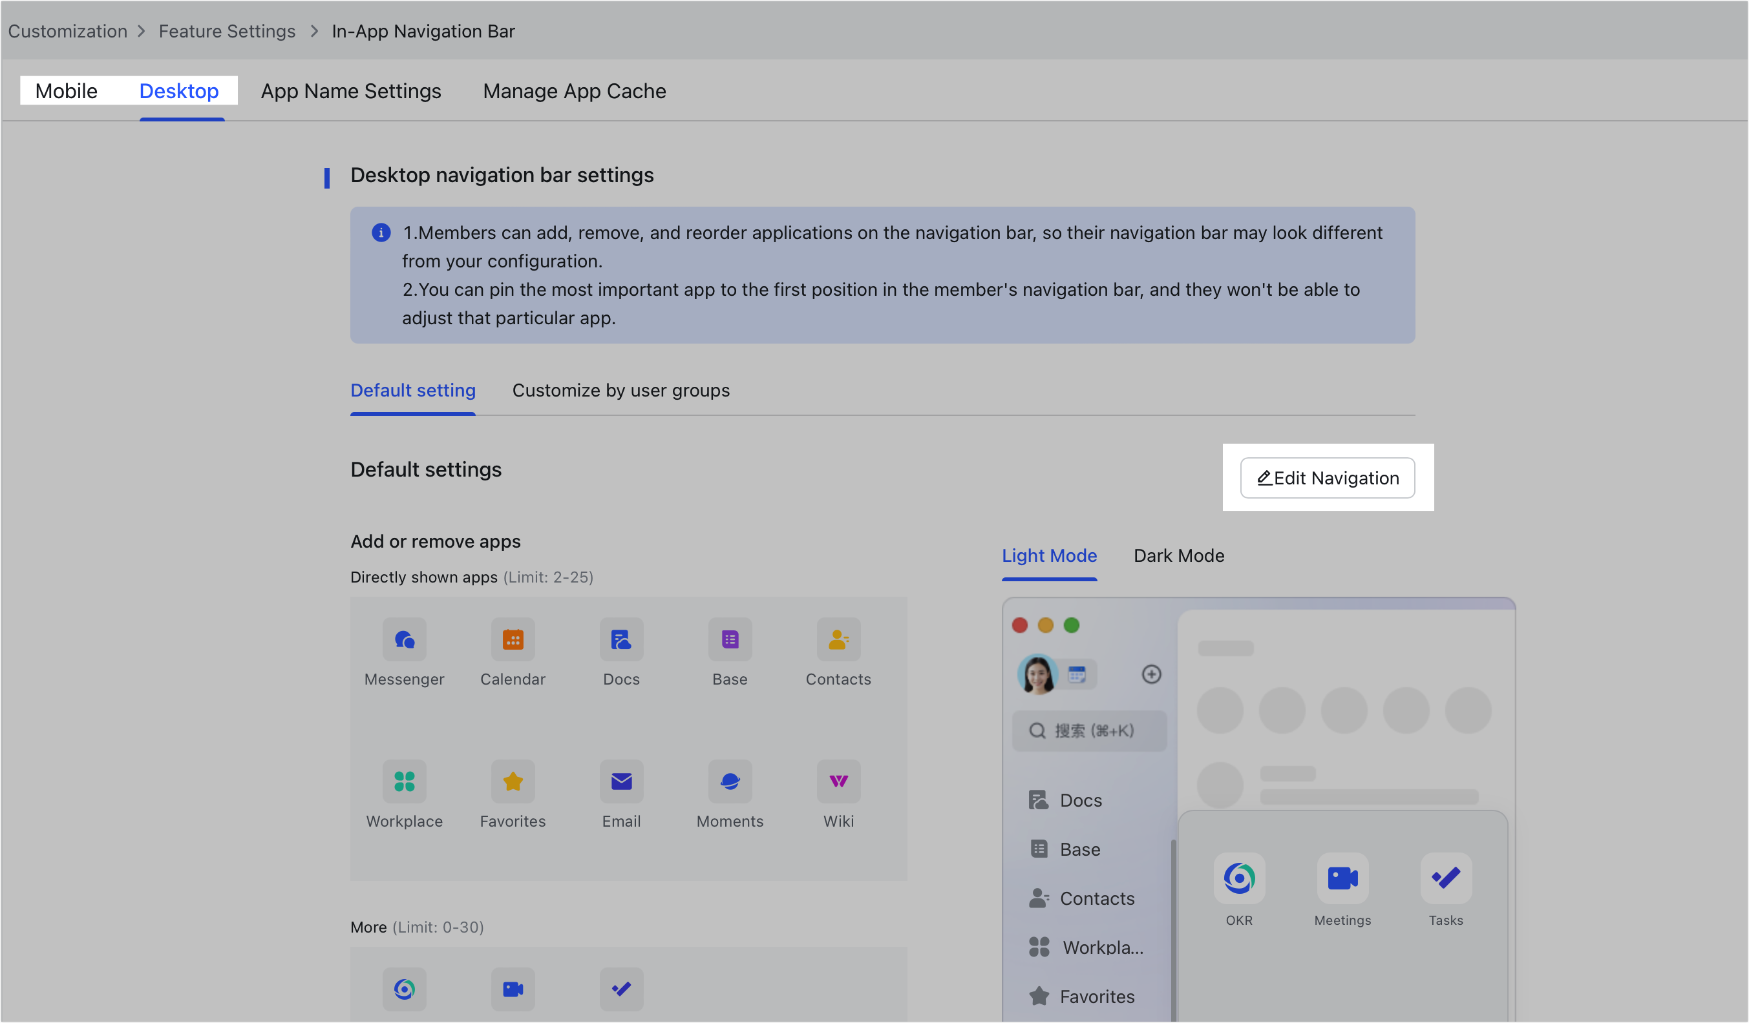Click the Base app icon
The height and width of the screenshot is (1023, 1749).
tap(730, 639)
